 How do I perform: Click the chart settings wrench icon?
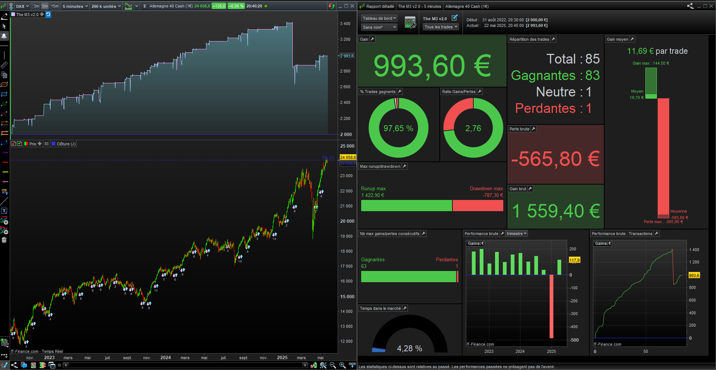[313, 365]
